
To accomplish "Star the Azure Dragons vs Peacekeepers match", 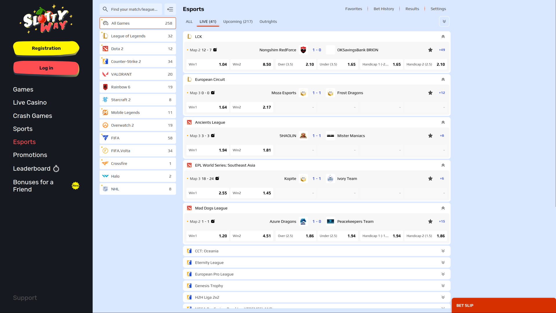I will (430, 221).
